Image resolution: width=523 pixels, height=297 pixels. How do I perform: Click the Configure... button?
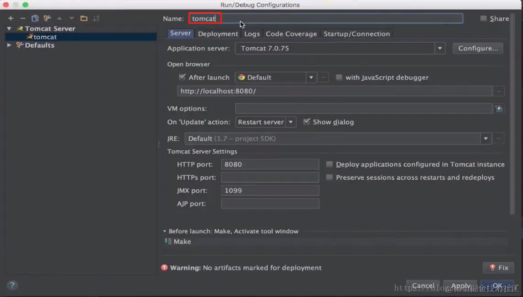click(x=478, y=48)
